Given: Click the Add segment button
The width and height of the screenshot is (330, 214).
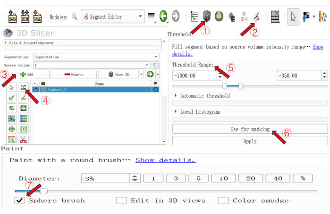Looking at the screenshot, I should pos(26,74).
